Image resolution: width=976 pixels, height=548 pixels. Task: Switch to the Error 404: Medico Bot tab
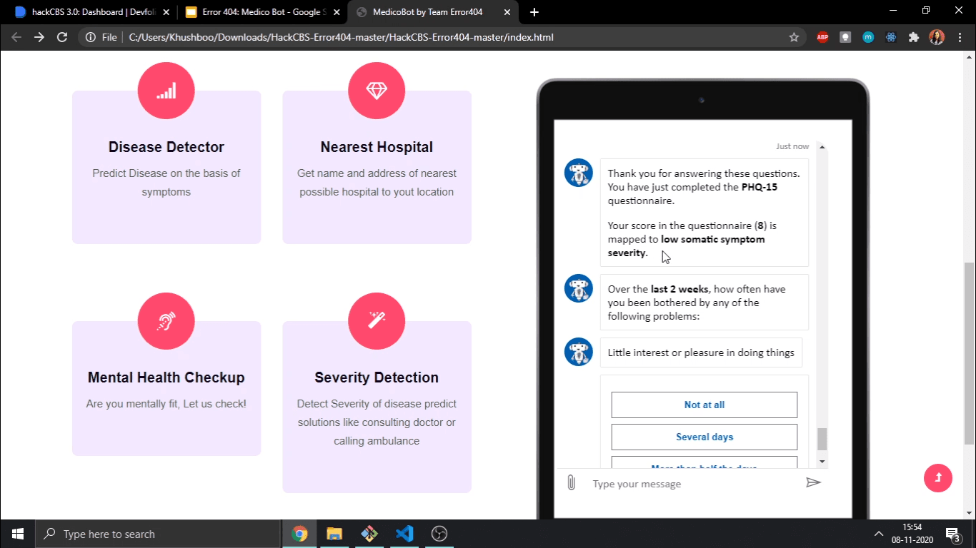tap(261, 12)
